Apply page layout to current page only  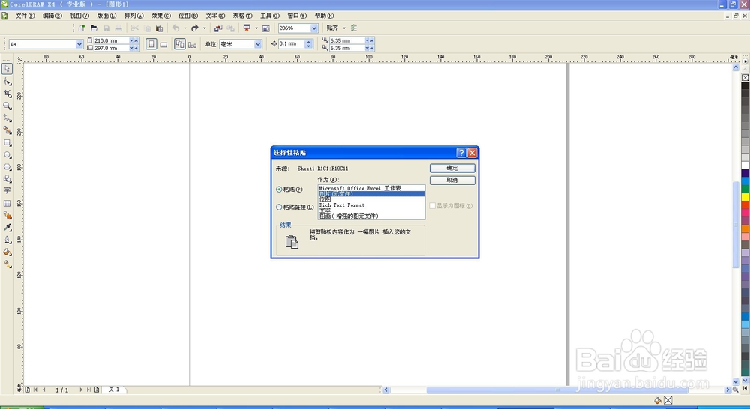192,44
